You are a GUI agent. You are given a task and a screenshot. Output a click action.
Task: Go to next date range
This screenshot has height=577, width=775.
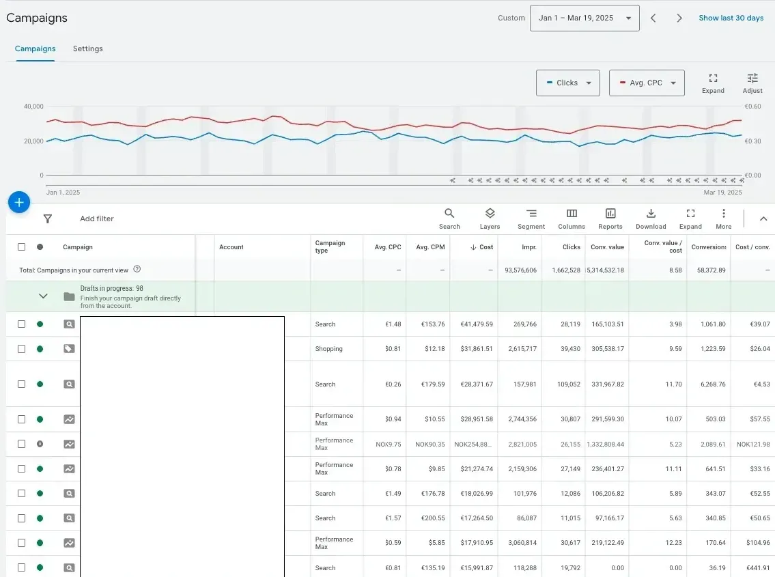(x=679, y=18)
